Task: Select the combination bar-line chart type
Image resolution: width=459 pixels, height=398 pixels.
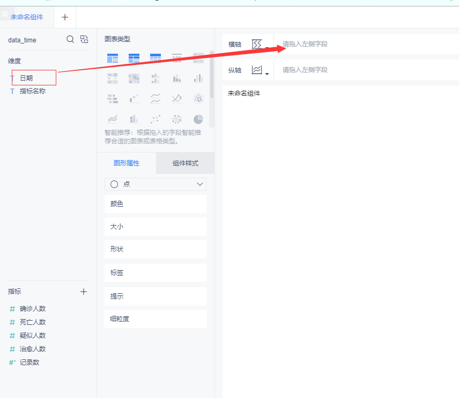Action: click(x=134, y=119)
